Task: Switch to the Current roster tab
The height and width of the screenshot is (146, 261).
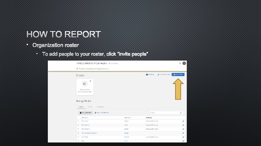Action: point(81,107)
